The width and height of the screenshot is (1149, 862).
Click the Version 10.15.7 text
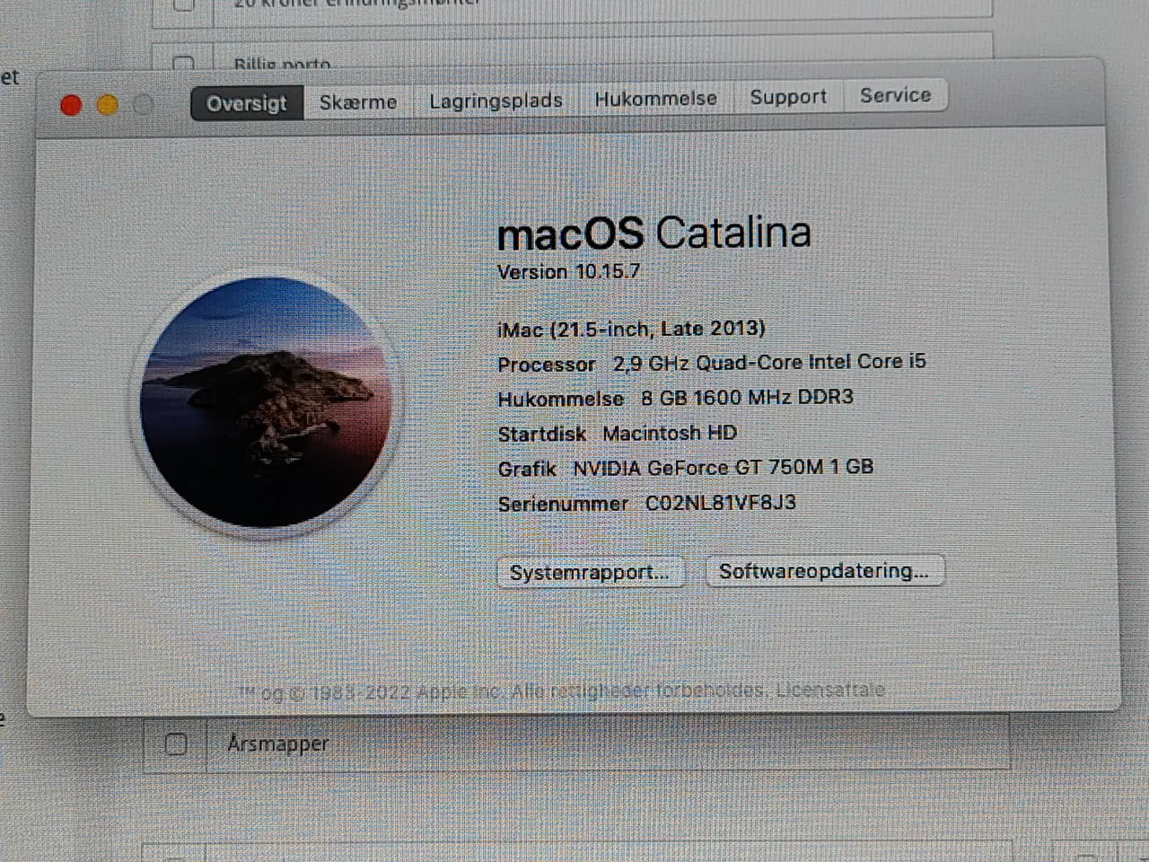point(569,271)
